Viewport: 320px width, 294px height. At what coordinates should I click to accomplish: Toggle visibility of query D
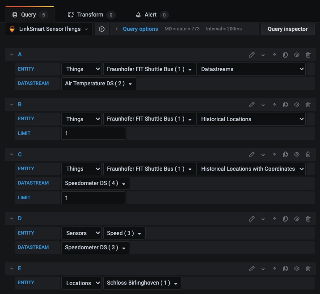[297, 219]
